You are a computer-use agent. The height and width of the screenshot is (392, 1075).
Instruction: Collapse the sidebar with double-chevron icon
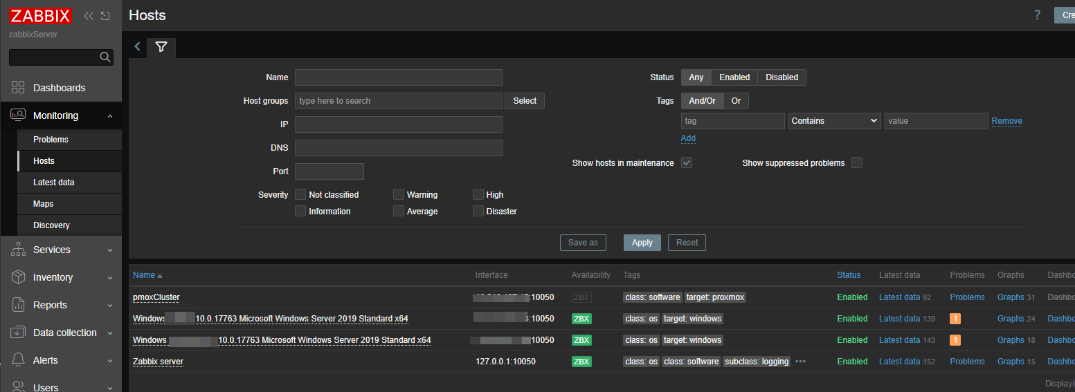coord(89,16)
